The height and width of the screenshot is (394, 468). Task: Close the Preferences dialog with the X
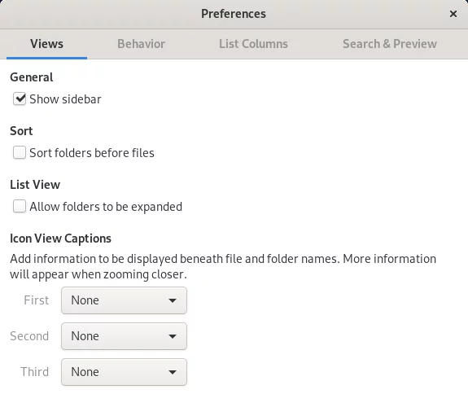453,14
